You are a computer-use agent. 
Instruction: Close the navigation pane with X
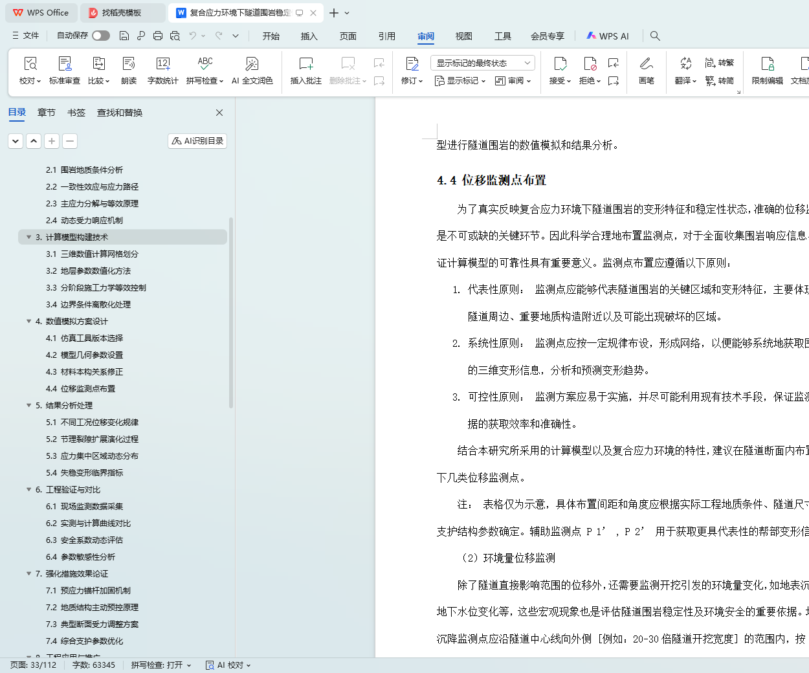[x=219, y=113]
